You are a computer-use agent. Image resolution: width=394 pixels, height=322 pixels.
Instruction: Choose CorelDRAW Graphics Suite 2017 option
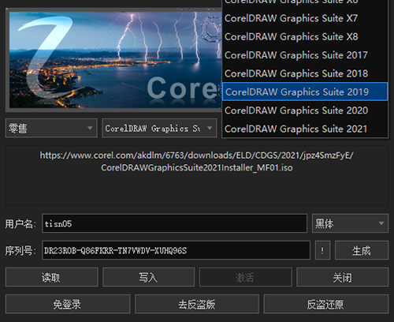click(x=305, y=55)
